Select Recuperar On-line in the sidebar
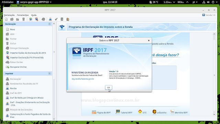Viewport: 220px width, 124px height. click(18, 67)
